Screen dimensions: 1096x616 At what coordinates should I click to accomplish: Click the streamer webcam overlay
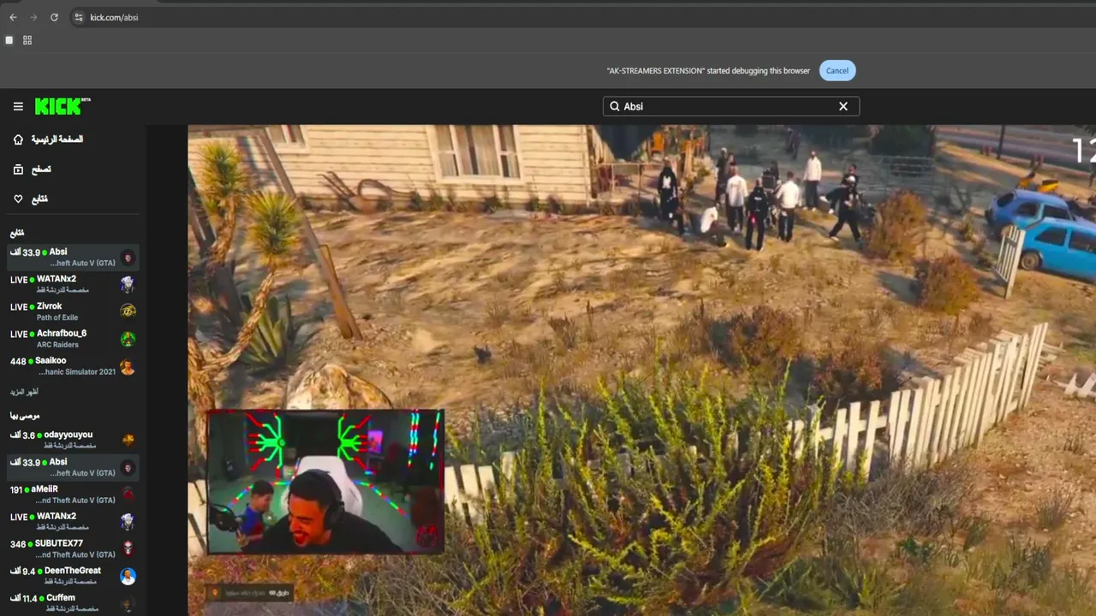pos(325,482)
